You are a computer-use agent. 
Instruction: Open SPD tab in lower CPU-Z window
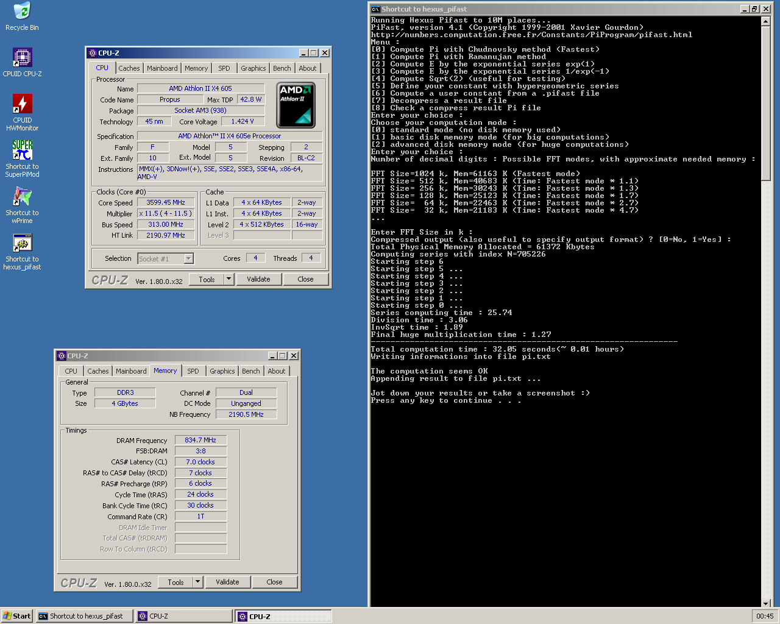193,371
